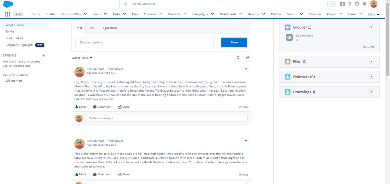Open the author avatar on 05 April post
390x184 pixels.
[x=80, y=144]
